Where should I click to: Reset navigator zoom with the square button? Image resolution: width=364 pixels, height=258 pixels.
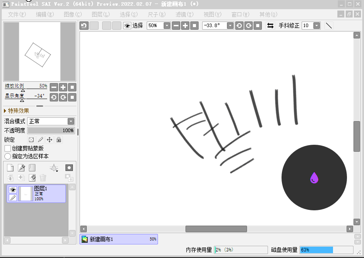[x=72, y=87]
